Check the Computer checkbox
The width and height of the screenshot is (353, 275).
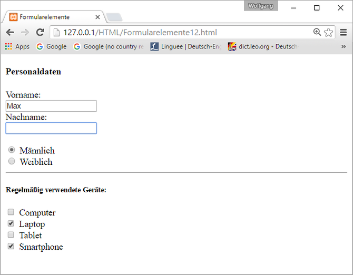click(11, 212)
